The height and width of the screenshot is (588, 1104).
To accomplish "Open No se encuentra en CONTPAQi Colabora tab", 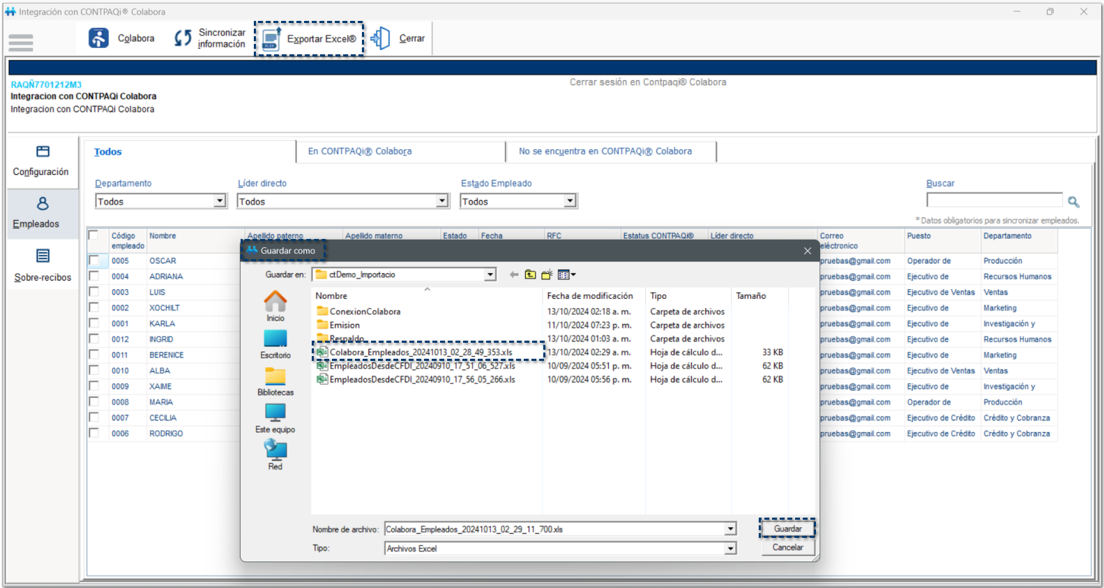I will point(605,151).
